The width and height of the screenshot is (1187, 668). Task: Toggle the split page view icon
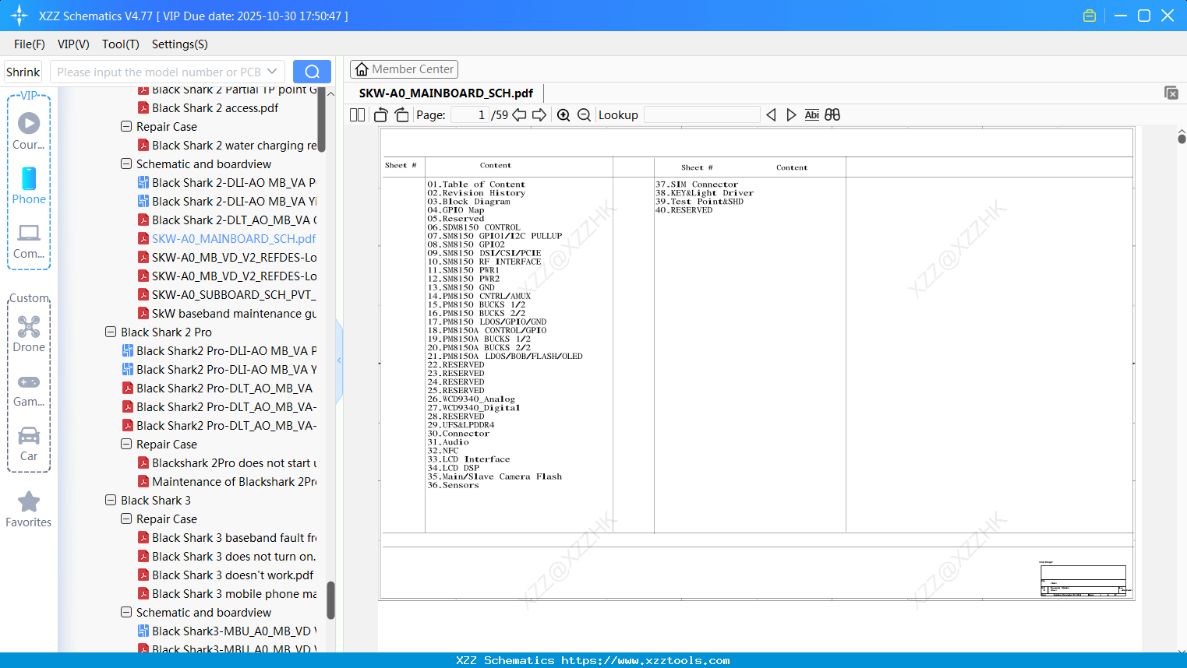[x=358, y=115]
